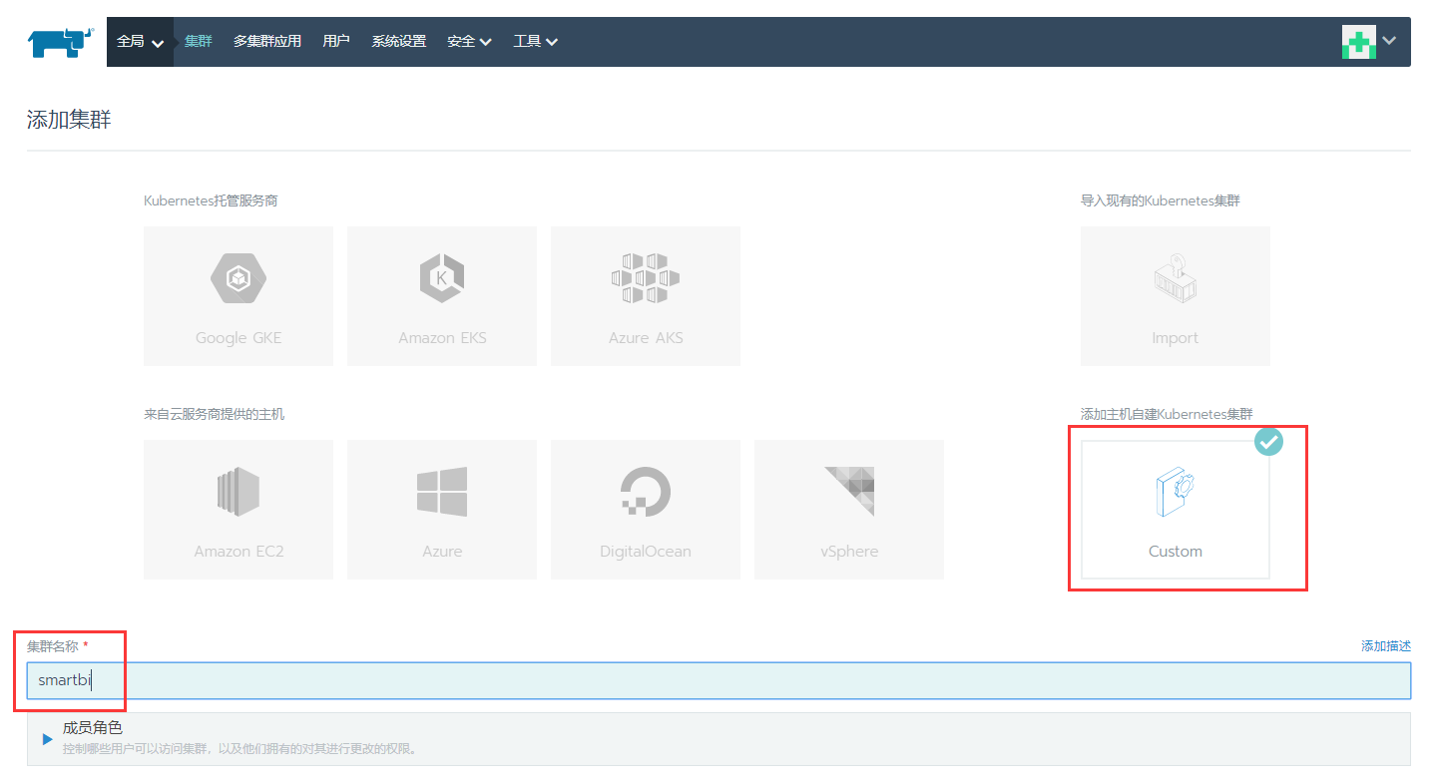Image resolution: width=1436 pixels, height=784 pixels.
Task: Click the 成员角色 section heading
Action: 93,728
